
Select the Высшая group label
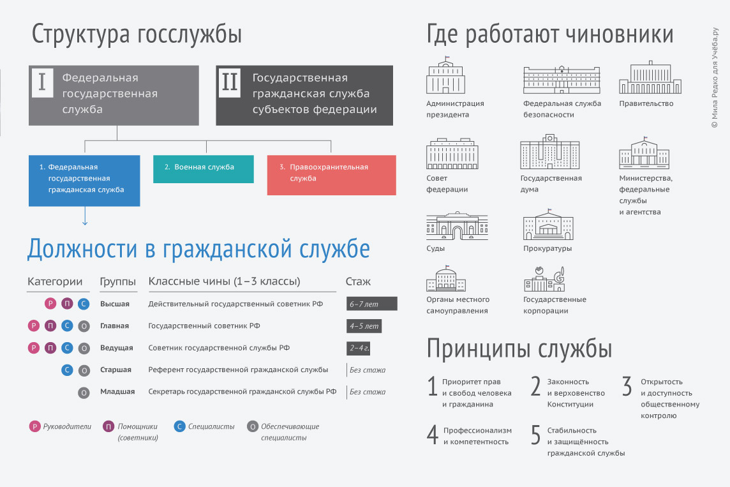(115, 304)
